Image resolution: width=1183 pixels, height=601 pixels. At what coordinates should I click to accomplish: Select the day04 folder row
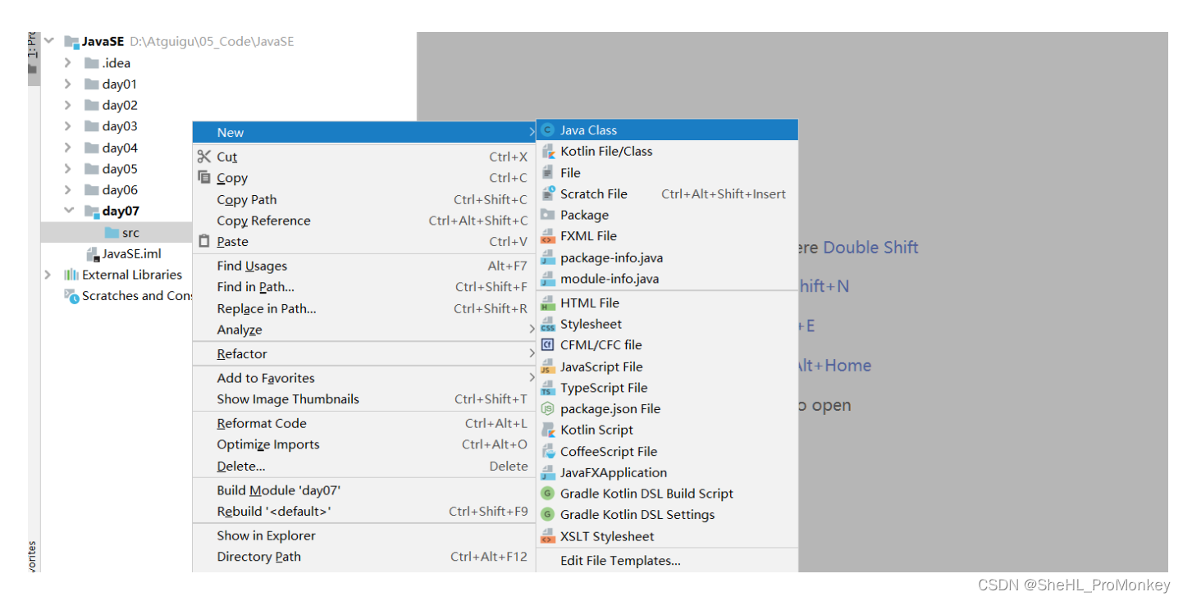pyautogui.click(x=116, y=148)
